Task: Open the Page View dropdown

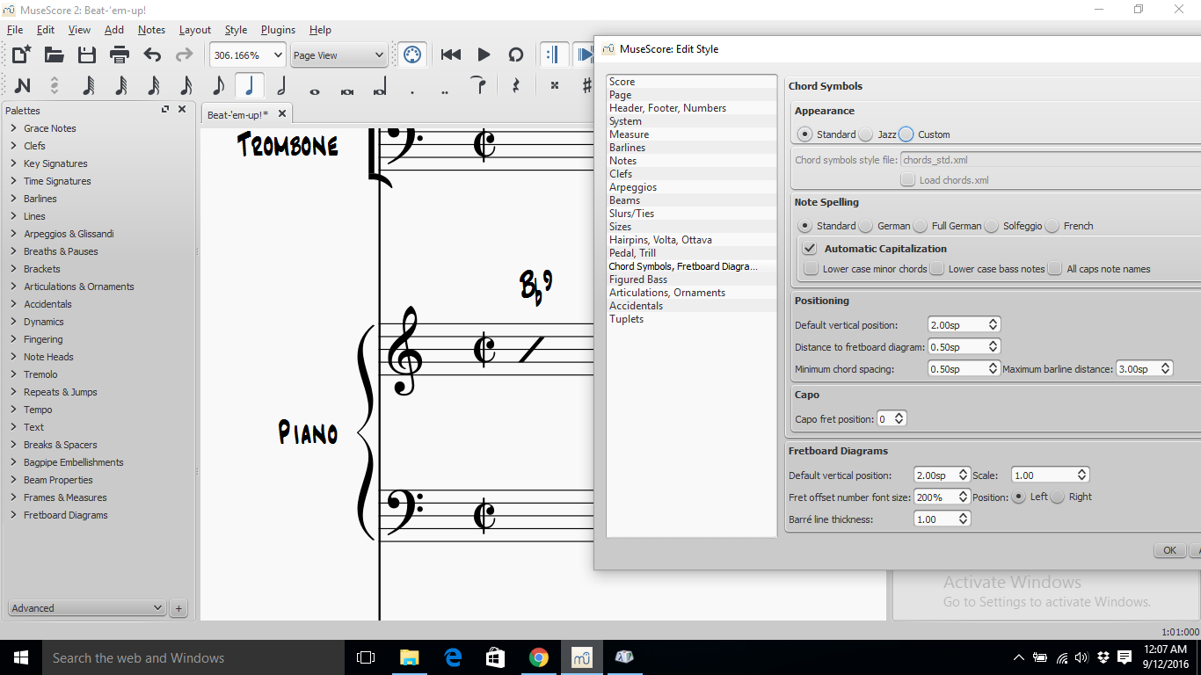Action: pyautogui.click(x=338, y=54)
